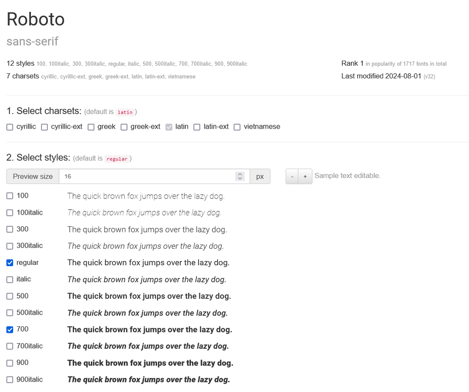Check the 300italic style checkbox

[10, 246]
